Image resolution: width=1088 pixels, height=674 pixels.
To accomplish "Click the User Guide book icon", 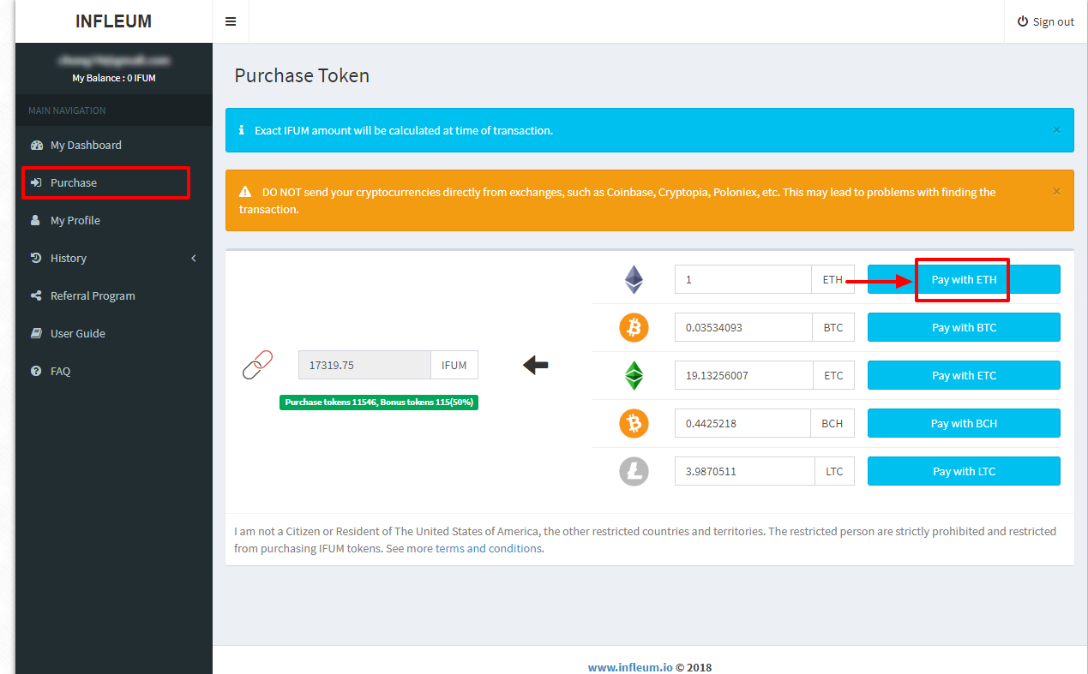I will [36, 333].
